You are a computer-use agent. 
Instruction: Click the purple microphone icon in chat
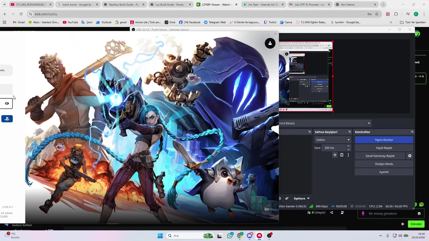click(x=363, y=214)
